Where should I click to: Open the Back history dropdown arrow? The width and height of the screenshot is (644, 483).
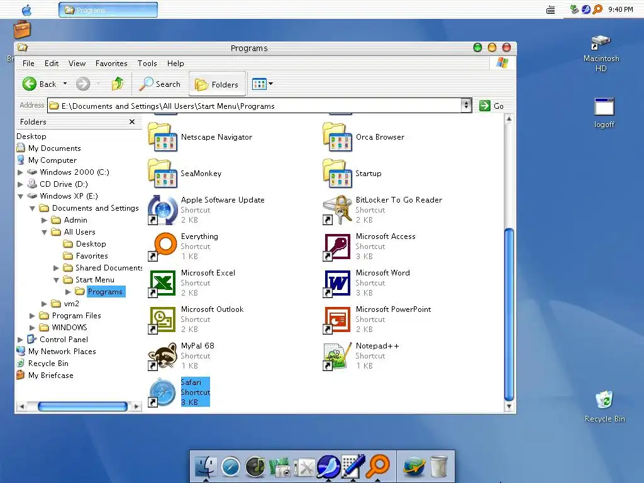tap(65, 84)
